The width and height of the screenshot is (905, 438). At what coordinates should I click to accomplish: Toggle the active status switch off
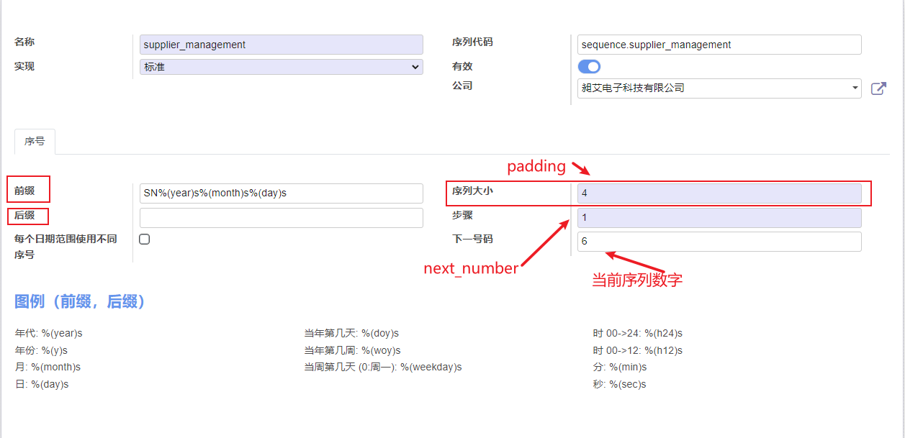[x=588, y=65]
